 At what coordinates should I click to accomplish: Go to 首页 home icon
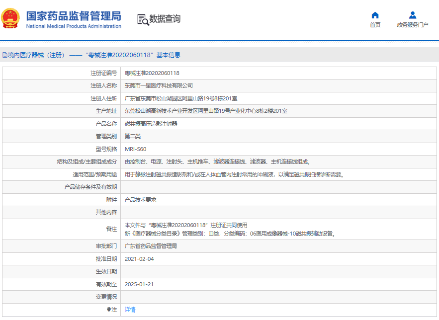pyautogui.click(x=375, y=15)
